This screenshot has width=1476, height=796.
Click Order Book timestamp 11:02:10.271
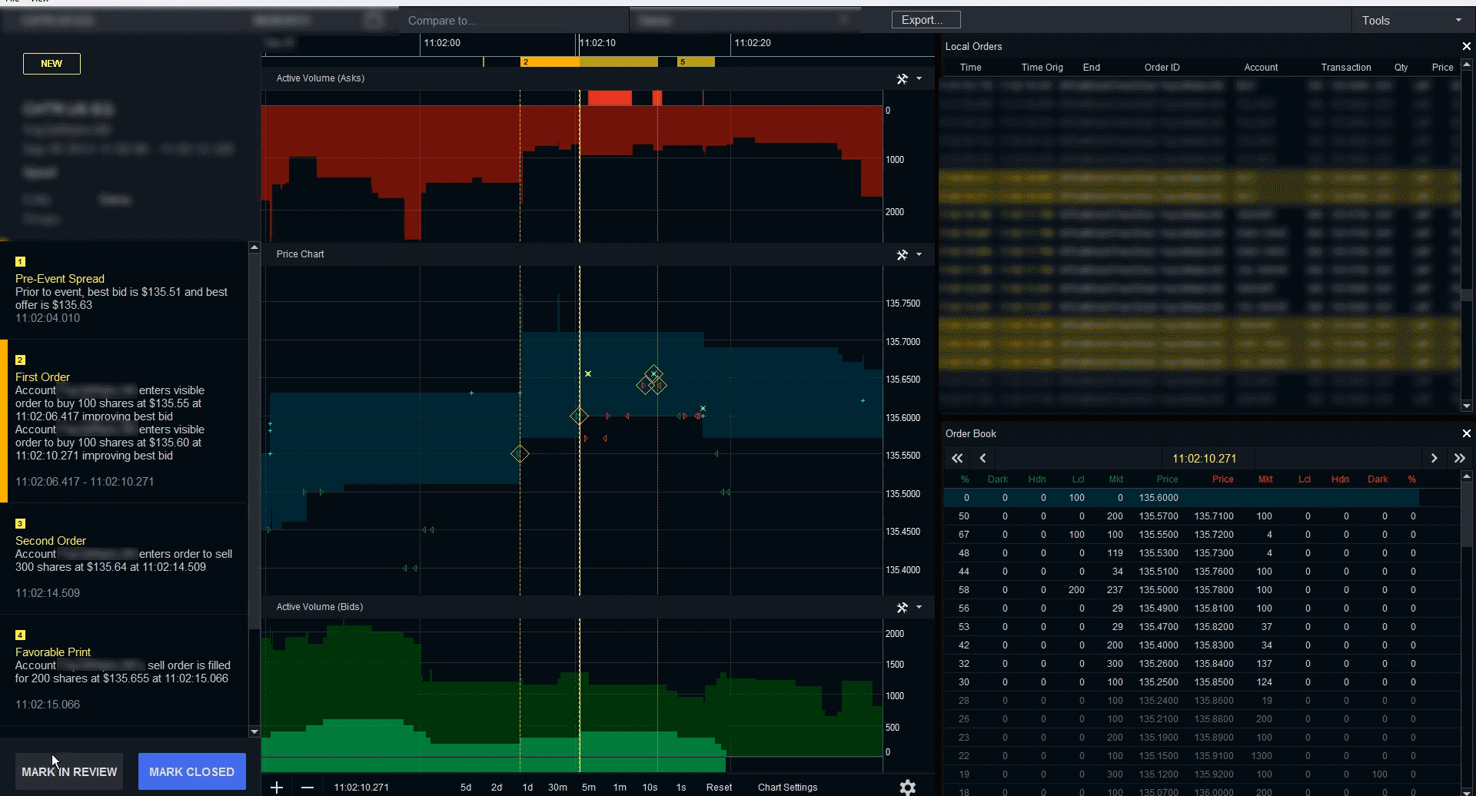point(1204,459)
